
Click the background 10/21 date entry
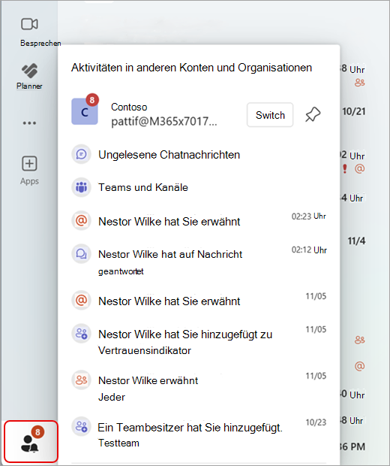pos(354,111)
